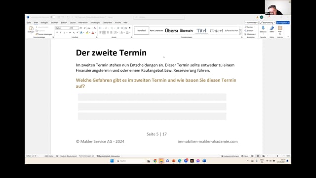Click the first gray answer field
Viewport: 316px width, 178px height.
152,97
